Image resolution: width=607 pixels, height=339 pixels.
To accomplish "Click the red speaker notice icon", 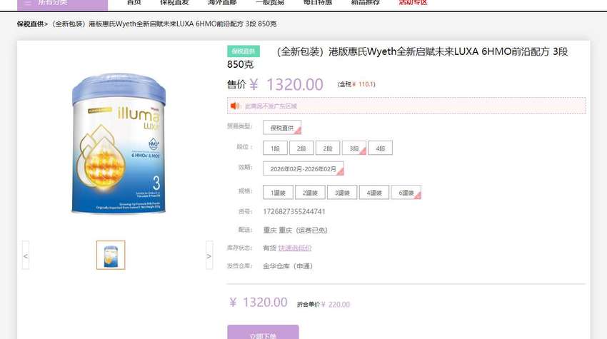I will click(x=235, y=106).
